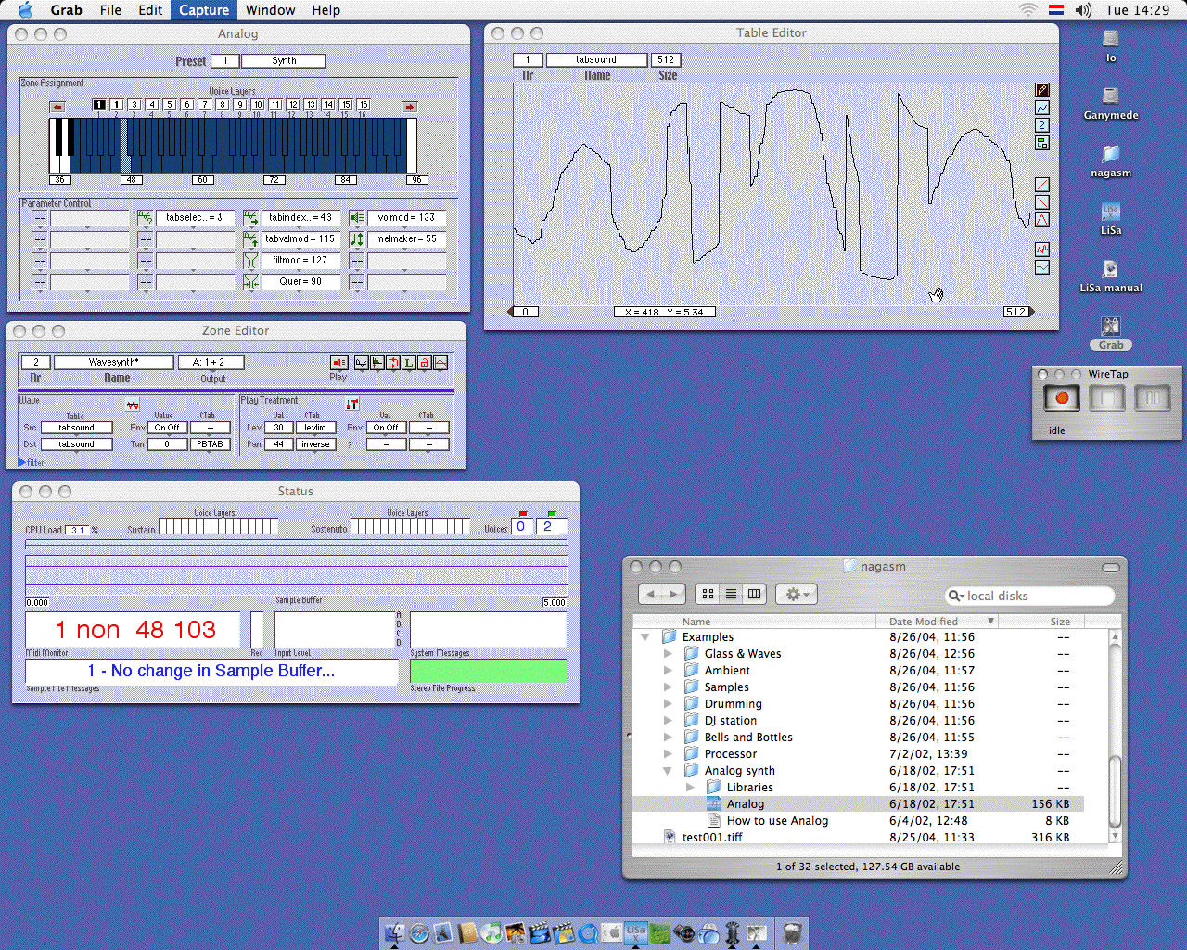Click the volmod speaker icon in Parameter Control
The height and width of the screenshot is (950, 1187).
357,218
